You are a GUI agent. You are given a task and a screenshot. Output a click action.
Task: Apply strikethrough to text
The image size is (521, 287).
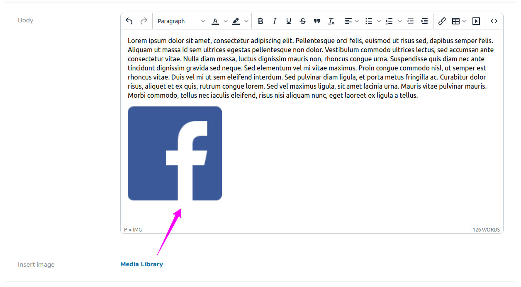tap(303, 21)
